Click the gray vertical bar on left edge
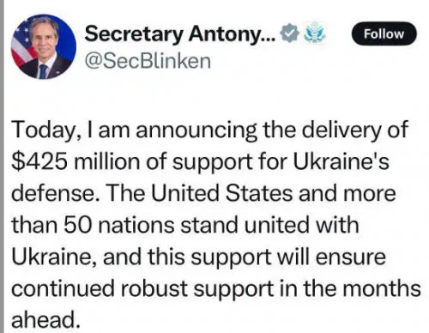 click(2, 166)
